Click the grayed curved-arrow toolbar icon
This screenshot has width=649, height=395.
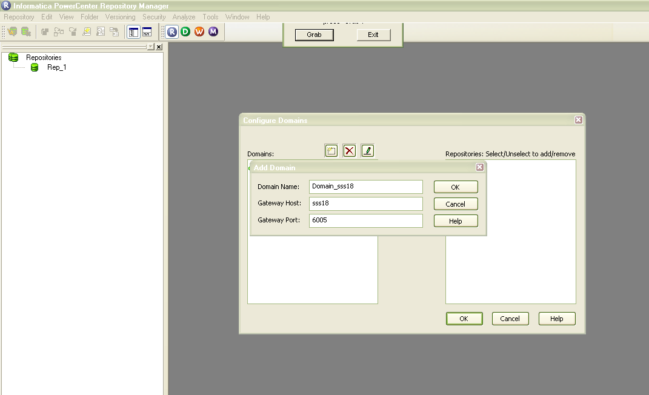coord(73,32)
